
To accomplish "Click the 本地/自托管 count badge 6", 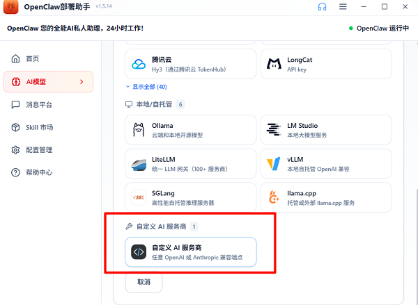I will 180,104.
